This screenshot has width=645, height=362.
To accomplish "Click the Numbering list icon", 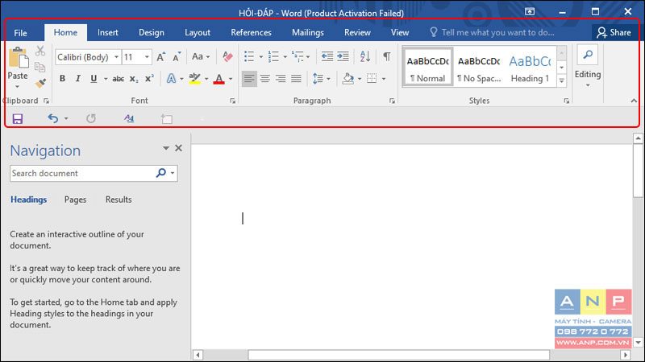I will tap(273, 56).
